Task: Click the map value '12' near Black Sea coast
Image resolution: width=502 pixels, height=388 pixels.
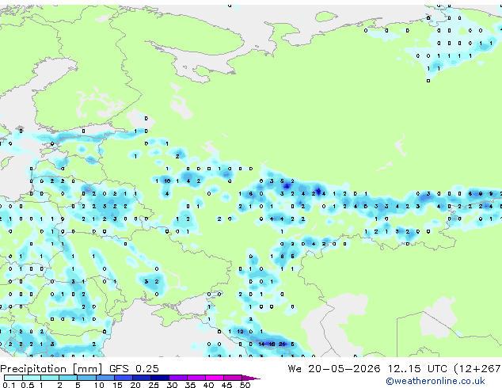Action: (x=241, y=331)
